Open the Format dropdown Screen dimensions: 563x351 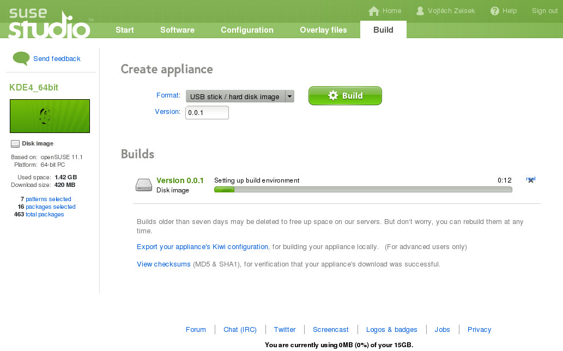pos(240,96)
